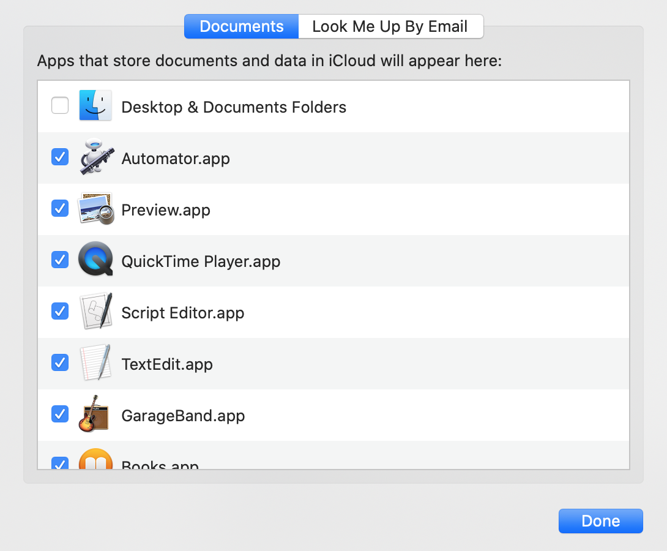Click the Script Editor icon

point(97,311)
